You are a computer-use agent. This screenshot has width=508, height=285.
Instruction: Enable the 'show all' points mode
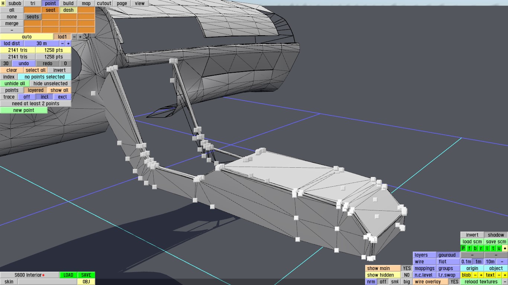pos(60,90)
